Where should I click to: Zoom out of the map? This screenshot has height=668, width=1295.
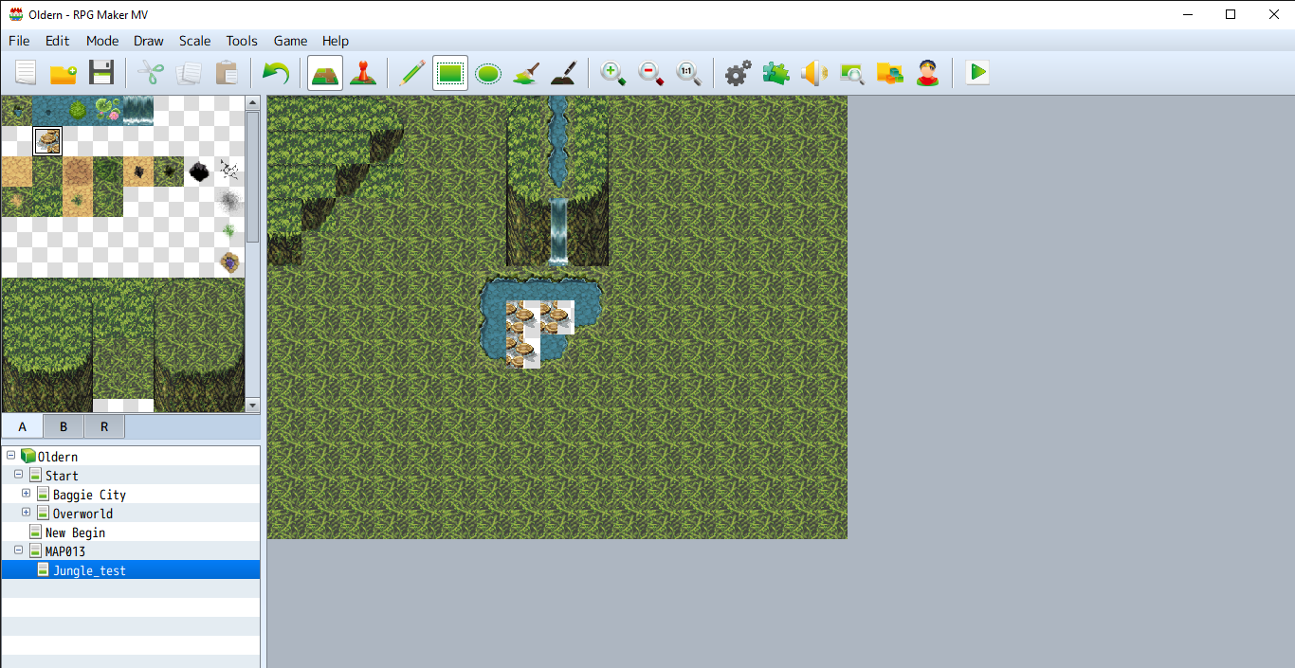[651, 73]
